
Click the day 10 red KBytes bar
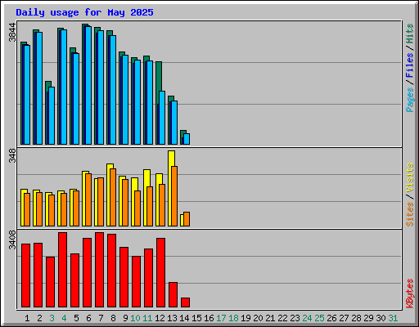point(136,281)
